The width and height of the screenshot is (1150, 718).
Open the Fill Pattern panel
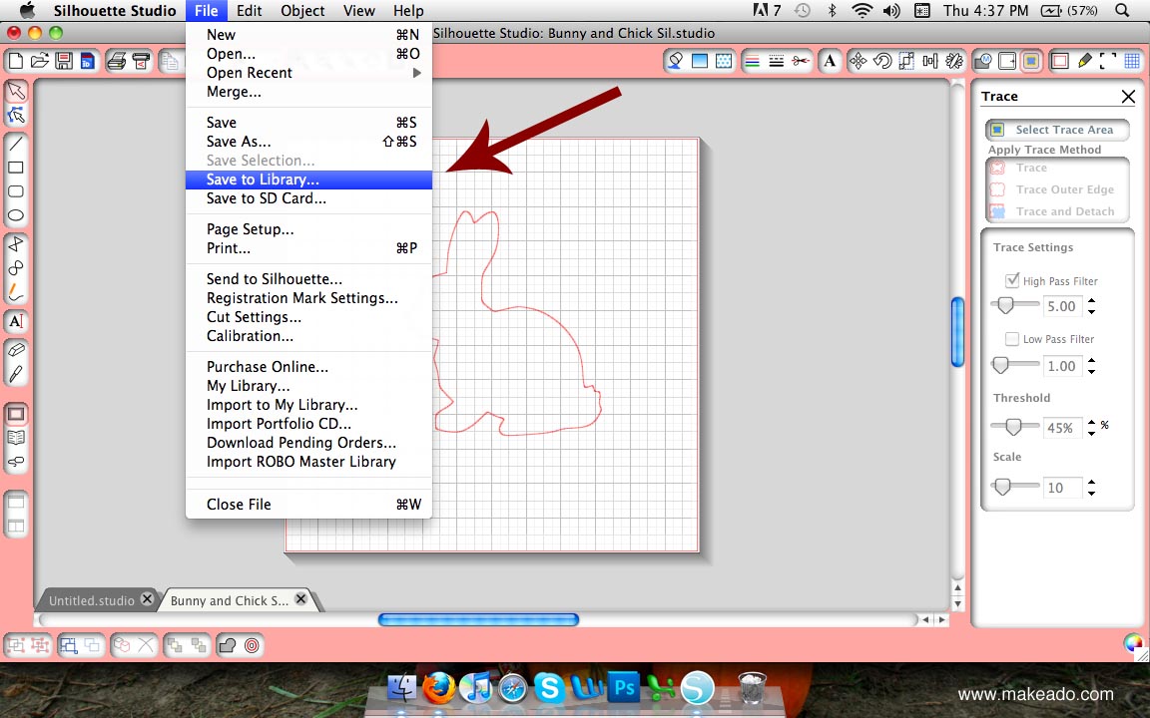click(724, 61)
